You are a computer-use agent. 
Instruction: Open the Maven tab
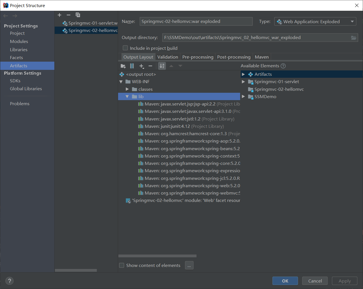pyautogui.click(x=262, y=57)
